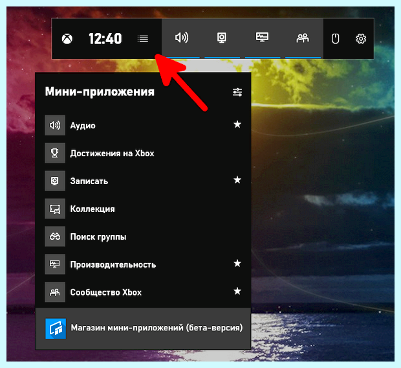Click the Мини-приложения heading
This screenshot has width=401, height=368.
pyautogui.click(x=100, y=92)
